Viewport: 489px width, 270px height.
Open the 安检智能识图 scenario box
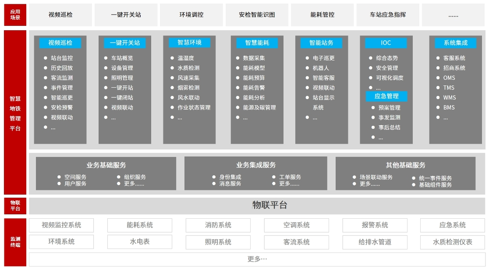pos(257,14)
